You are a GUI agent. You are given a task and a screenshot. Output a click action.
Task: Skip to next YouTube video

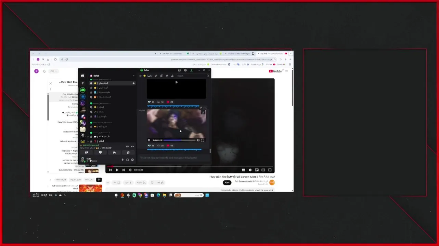(x=124, y=170)
